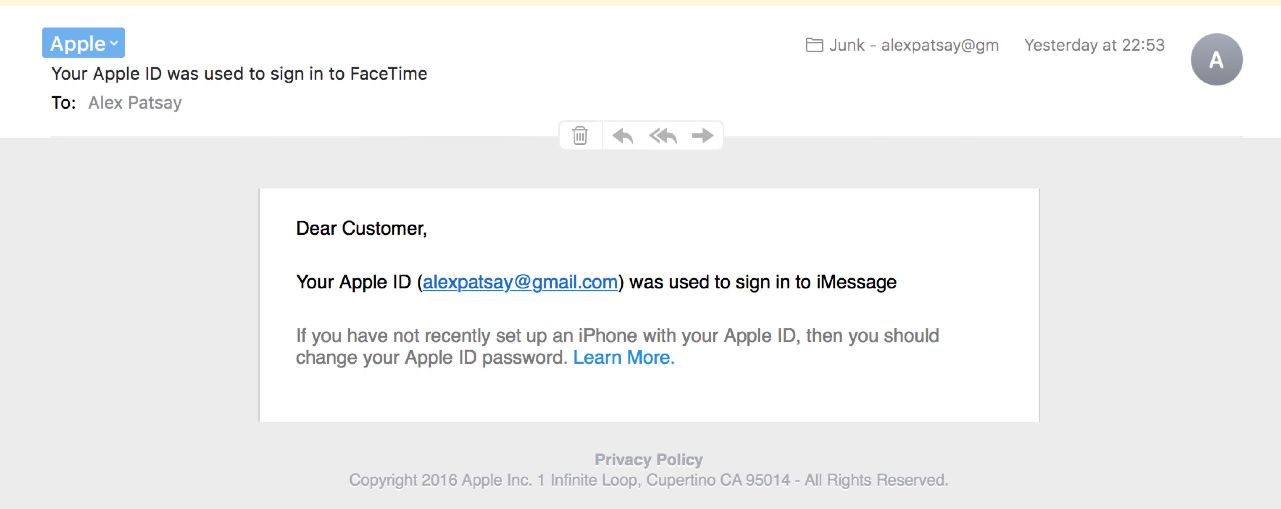This screenshot has width=1281, height=509.
Task: Reply All using the double-arrow icon
Action: point(663,135)
